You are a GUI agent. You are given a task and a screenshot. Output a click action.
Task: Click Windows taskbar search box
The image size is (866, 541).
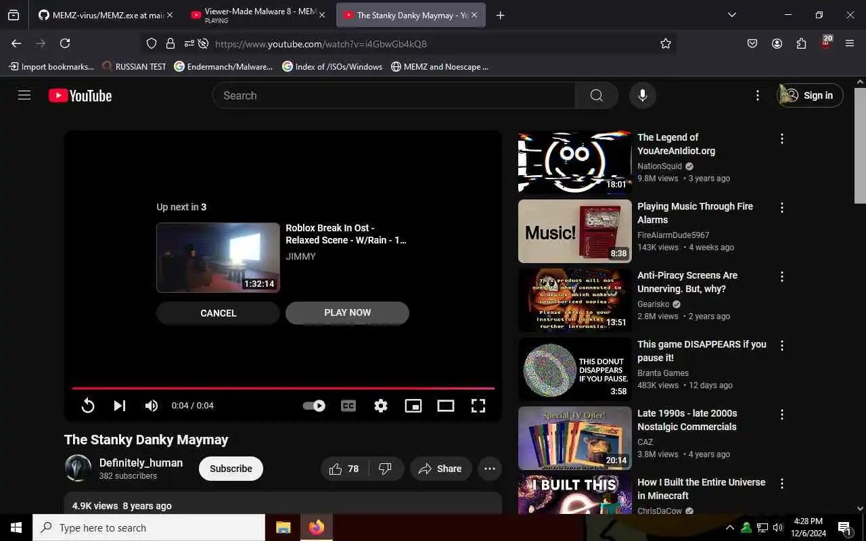tap(149, 527)
